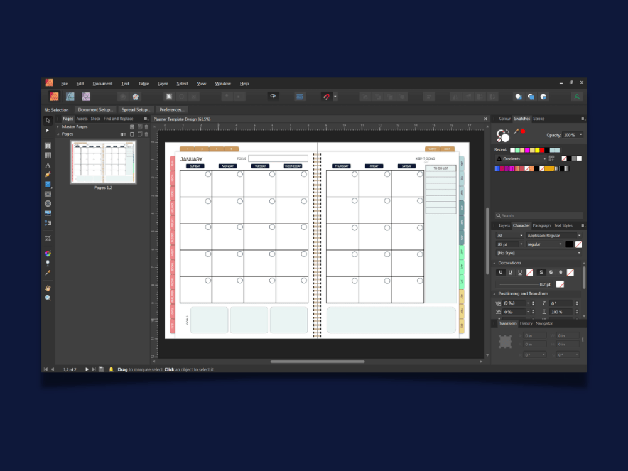Pick the eyedropper in Swatches panel
The image size is (628, 471).
pyautogui.click(x=516, y=131)
